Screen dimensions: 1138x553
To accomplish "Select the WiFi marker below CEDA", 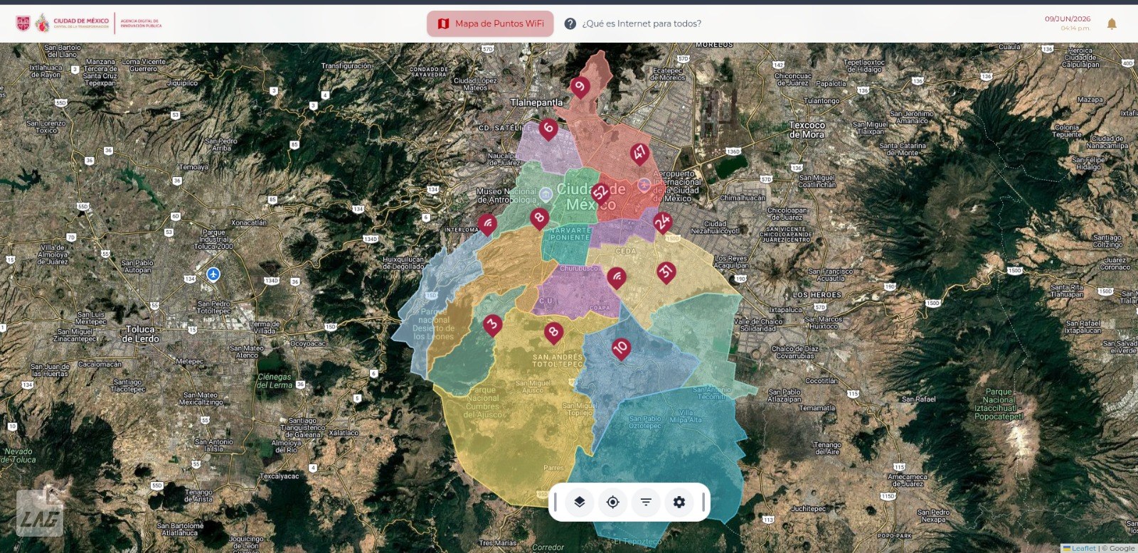I will 617,277.
